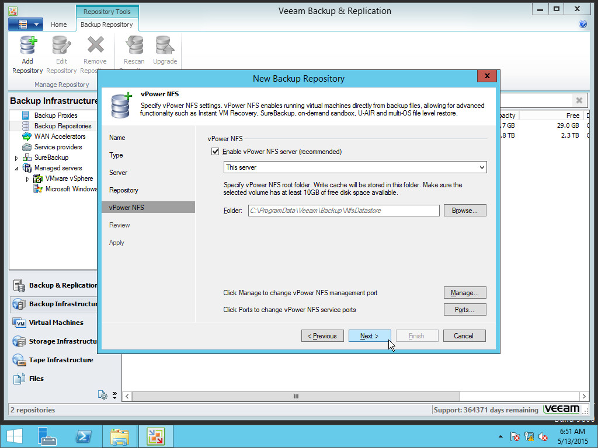Click the Manage button
Viewport: 598px width, 448px height.
(x=465, y=293)
